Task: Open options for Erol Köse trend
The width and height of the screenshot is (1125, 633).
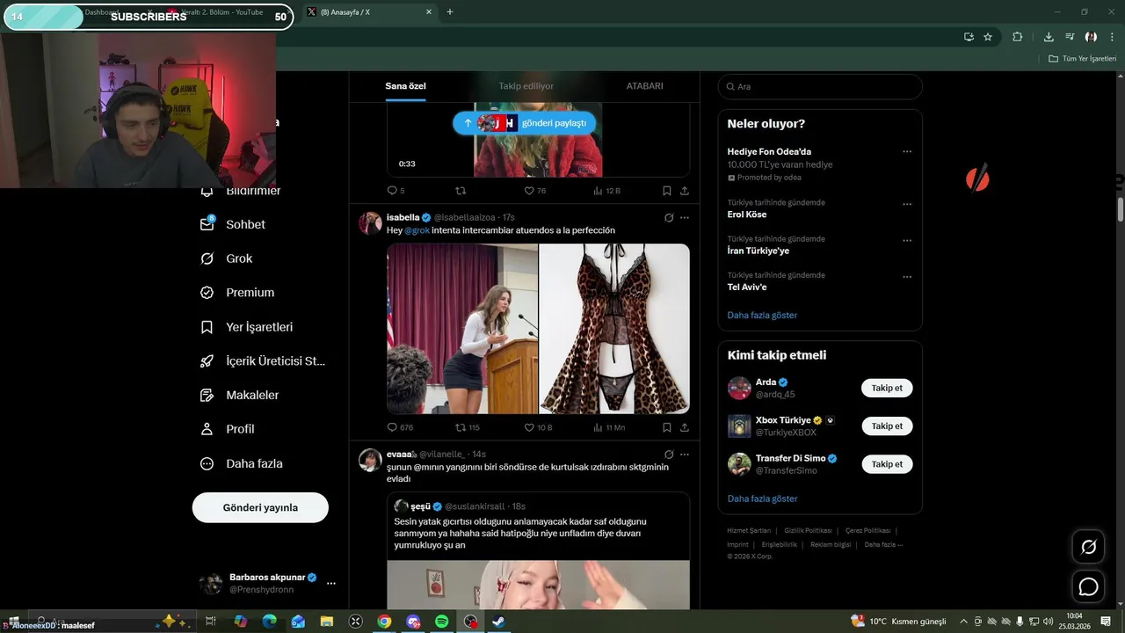Action: click(907, 204)
